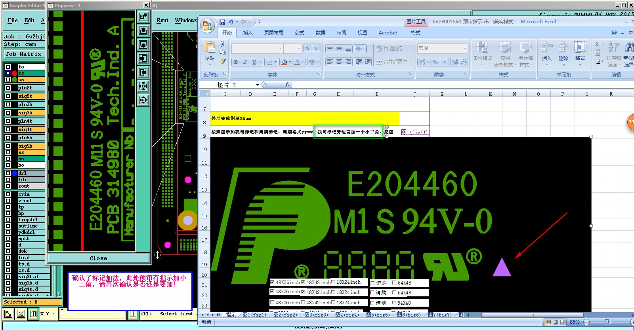Switch to sheet tab 图2(fig2)

click(x=285, y=315)
